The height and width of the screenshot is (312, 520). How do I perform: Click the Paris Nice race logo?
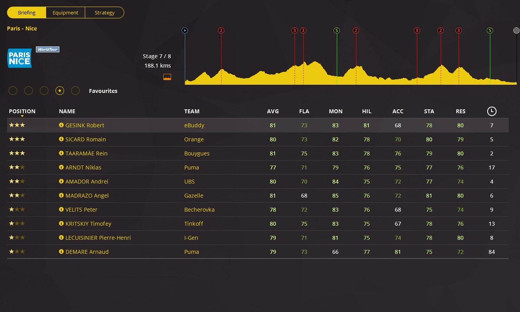coord(20,58)
